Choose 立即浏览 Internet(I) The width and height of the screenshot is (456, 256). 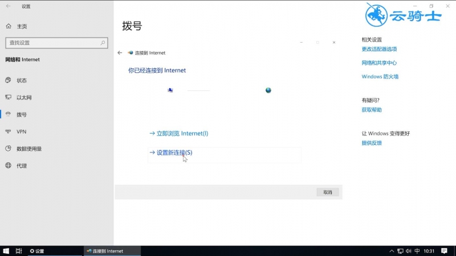[x=179, y=133]
